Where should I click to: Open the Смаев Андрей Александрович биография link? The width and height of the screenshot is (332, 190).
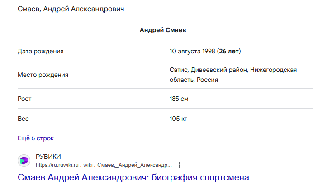click(x=138, y=177)
